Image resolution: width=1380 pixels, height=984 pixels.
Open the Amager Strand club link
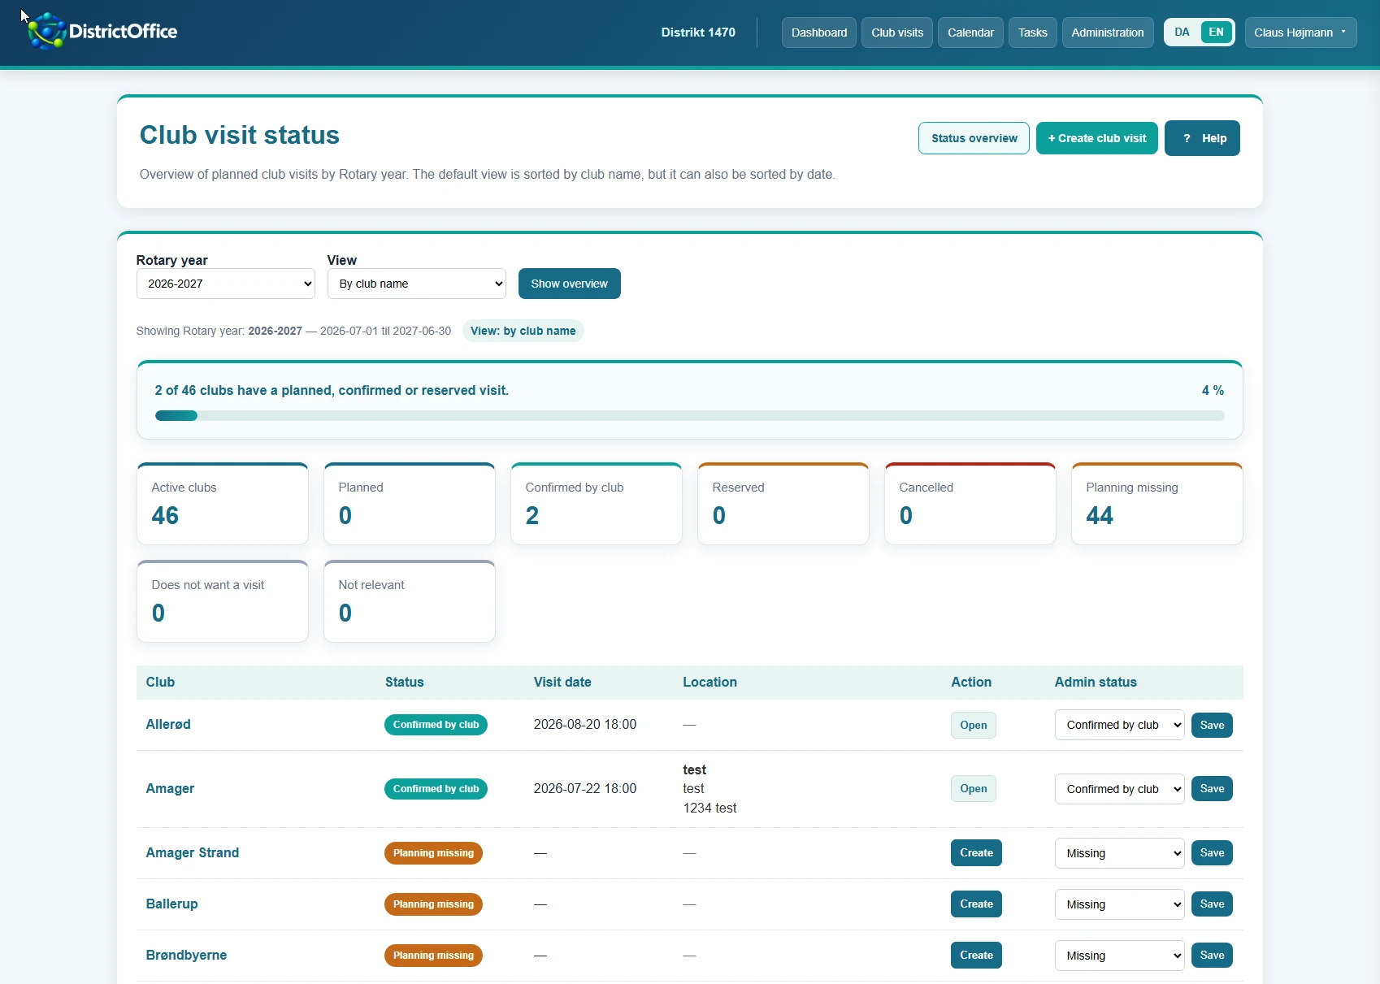pos(192,852)
